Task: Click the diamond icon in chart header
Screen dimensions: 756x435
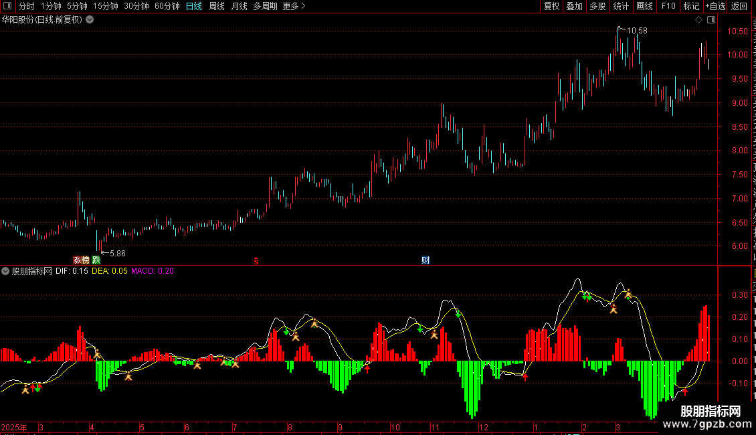Action: pos(698,20)
